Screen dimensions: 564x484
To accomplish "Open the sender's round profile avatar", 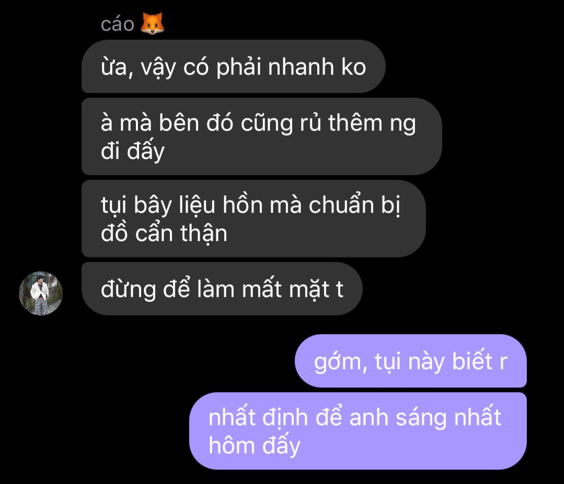I will (x=41, y=293).
